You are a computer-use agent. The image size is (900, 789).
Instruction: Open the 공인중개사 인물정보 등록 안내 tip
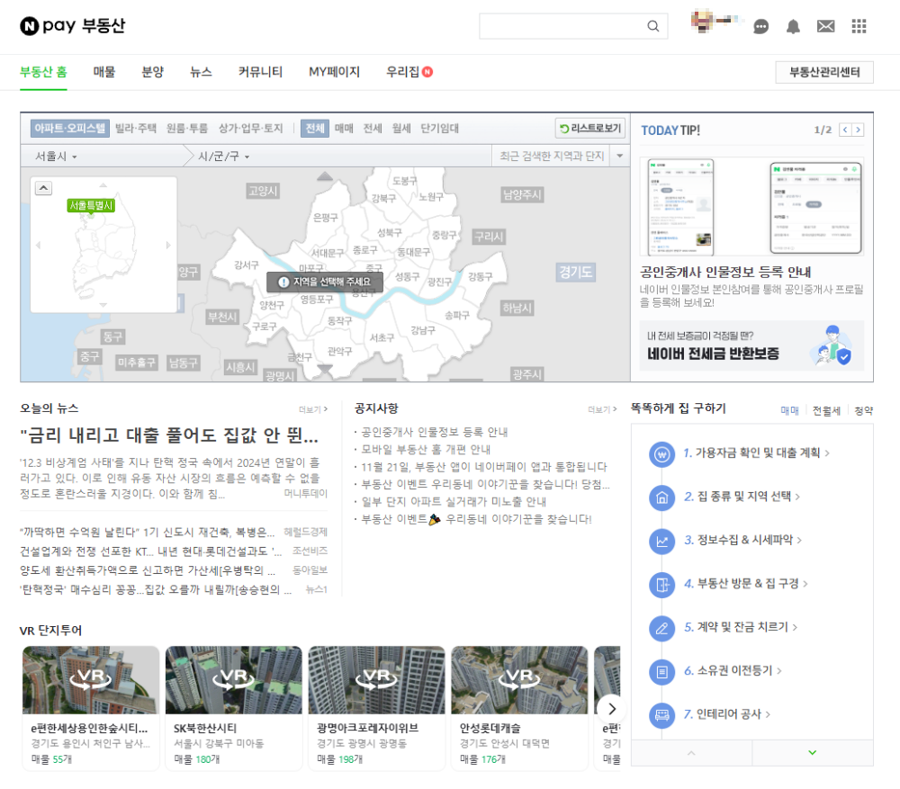(725, 272)
